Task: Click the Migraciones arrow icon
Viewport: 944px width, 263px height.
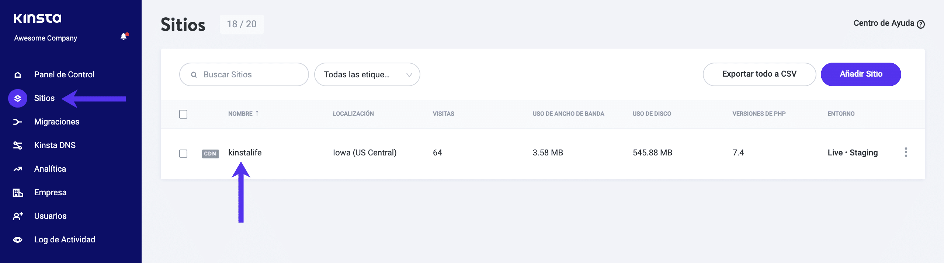Action: [18, 122]
